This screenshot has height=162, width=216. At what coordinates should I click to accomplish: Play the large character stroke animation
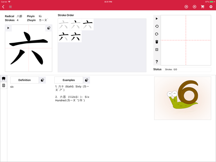pyautogui.click(x=8, y=28)
